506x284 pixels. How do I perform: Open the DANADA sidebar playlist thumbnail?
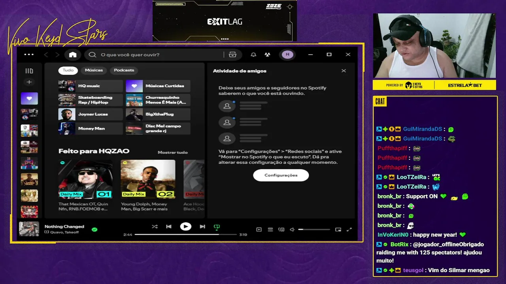29,212
